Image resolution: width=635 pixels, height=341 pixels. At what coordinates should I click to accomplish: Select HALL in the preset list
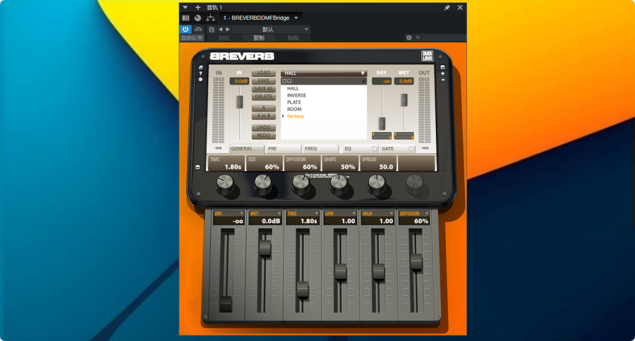tap(293, 89)
